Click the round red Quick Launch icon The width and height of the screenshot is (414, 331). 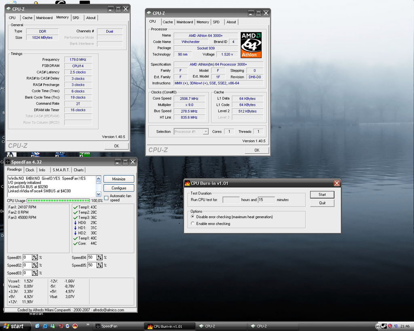point(75,326)
